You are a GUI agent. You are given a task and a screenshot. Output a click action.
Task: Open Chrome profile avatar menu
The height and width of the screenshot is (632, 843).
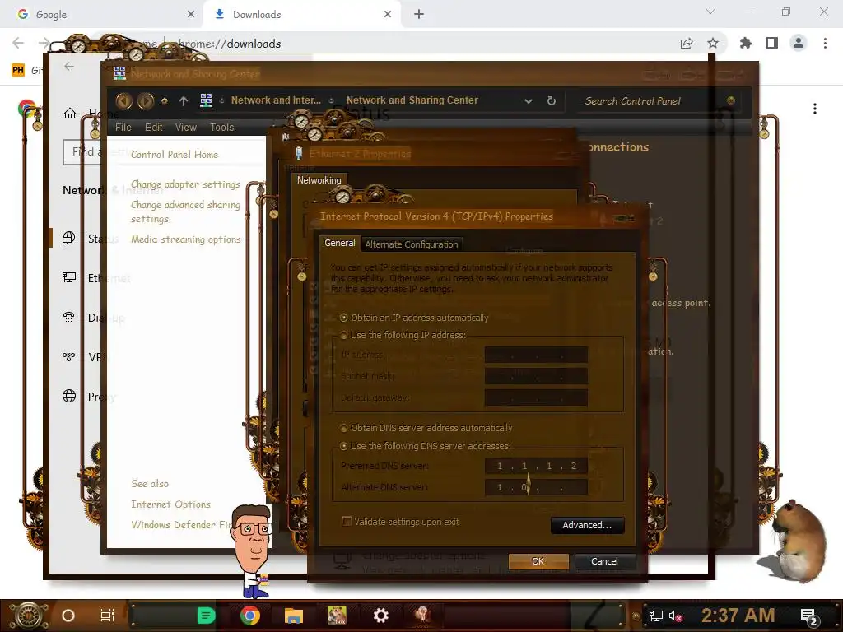[799, 43]
